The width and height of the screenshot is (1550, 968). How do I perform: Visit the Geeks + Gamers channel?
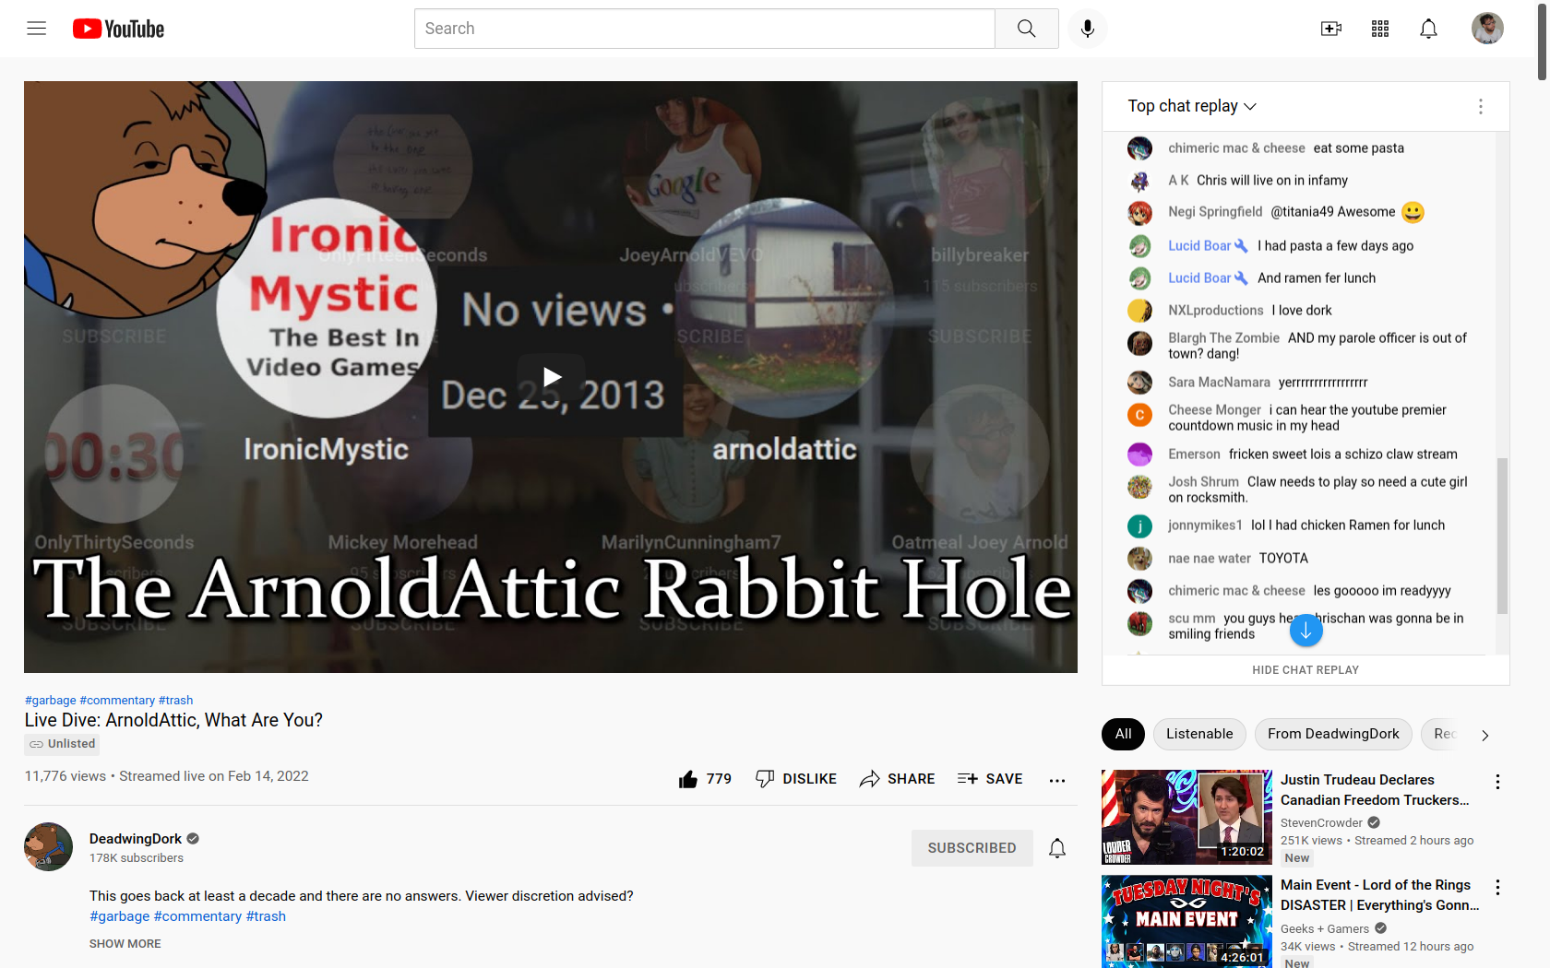[1325, 928]
